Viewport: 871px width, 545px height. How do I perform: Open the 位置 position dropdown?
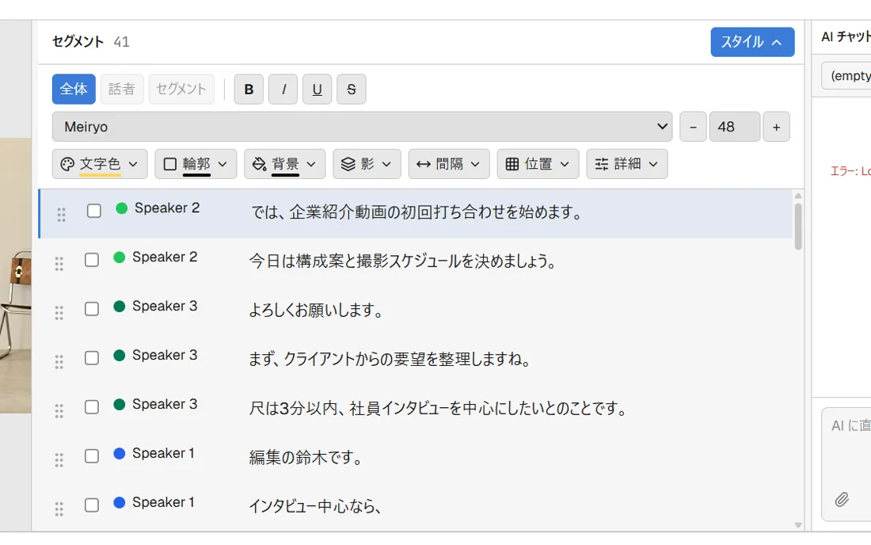[538, 164]
